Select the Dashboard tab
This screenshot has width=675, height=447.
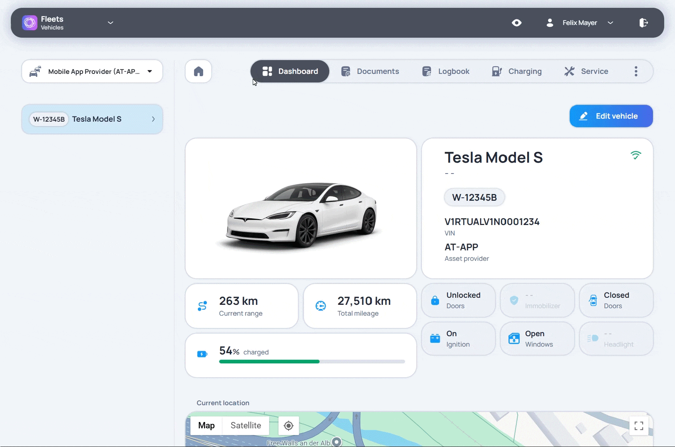(x=290, y=71)
